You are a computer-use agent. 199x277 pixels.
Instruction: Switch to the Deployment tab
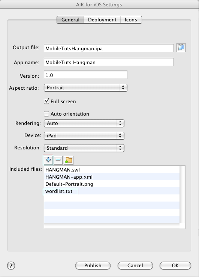point(102,20)
